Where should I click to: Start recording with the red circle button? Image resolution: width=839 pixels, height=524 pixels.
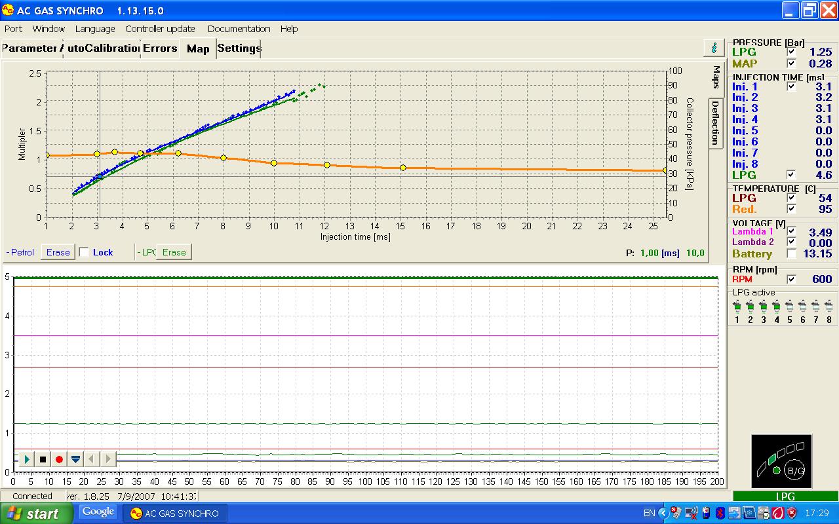[60, 460]
